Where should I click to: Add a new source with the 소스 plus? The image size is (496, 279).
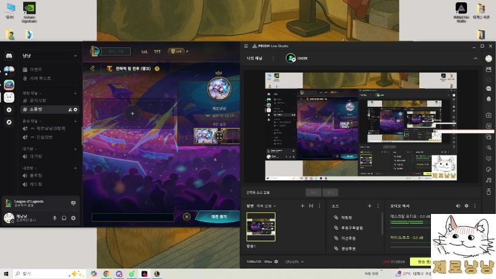[x=369, y=206]
